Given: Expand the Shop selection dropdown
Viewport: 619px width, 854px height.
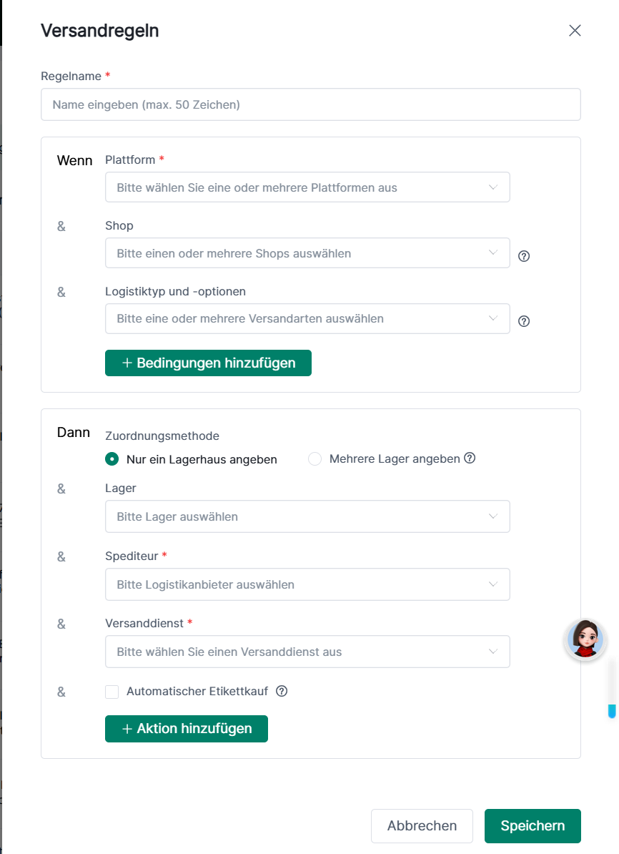Looking at the screenshot, I should click(x=307, y=253).
